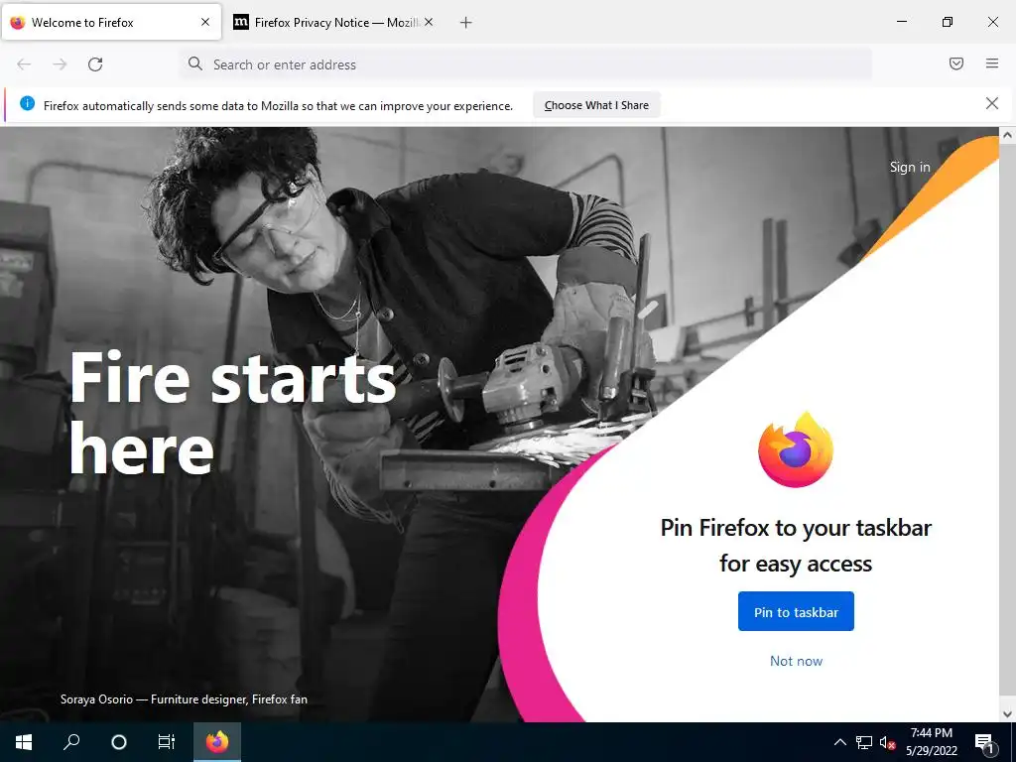
Task: Click the Pin to taskbar button
Action: point(796,611)
